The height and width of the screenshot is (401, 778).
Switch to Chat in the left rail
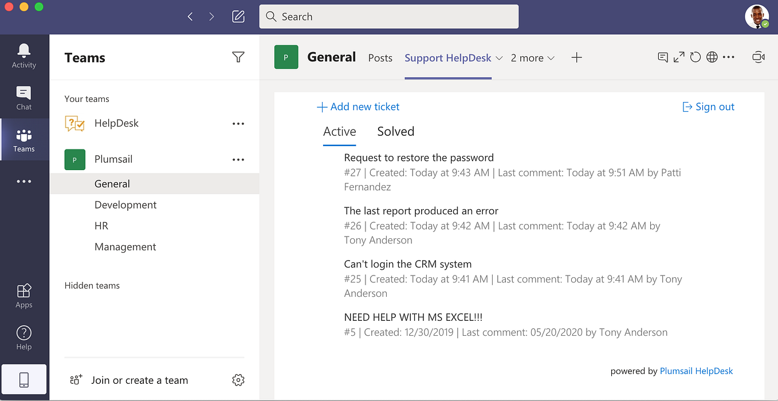click(23, 97)
